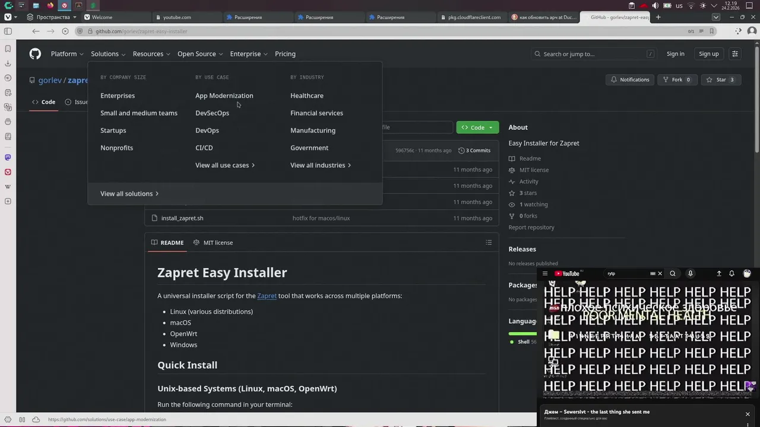This screenshot has height=427, width=760.
Task: Click View all use cases link
Action: tap(225, 165)
